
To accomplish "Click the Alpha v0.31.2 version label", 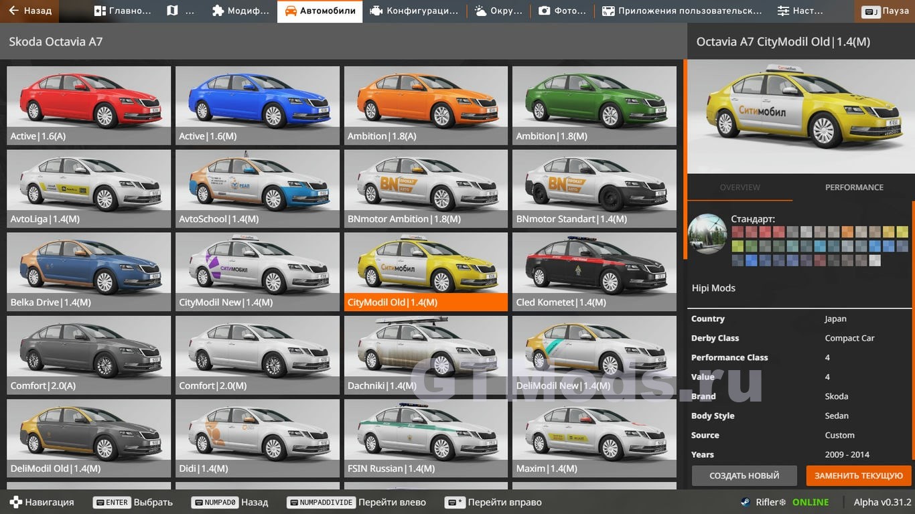I will 882,502.
